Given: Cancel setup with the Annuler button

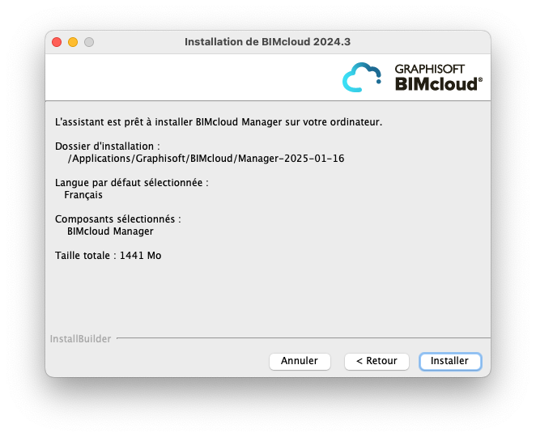Looking at the screenshot, I should pos(300,361).
